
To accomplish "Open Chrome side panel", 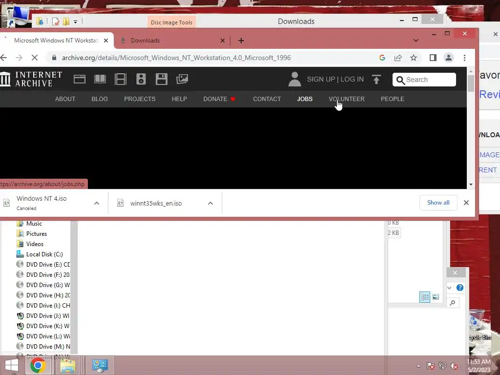I will coord(433,58).
